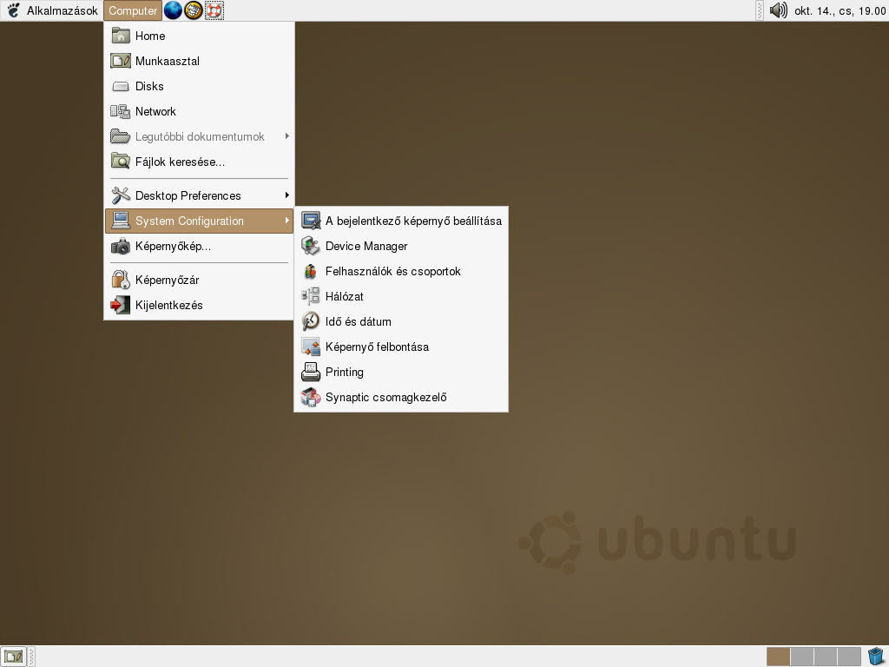
Task: Click the System Configuration computer icon
Action: (x=120, y=221)
